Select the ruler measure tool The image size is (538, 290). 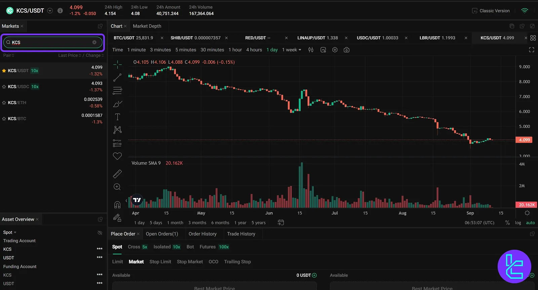tap(117, 174)
